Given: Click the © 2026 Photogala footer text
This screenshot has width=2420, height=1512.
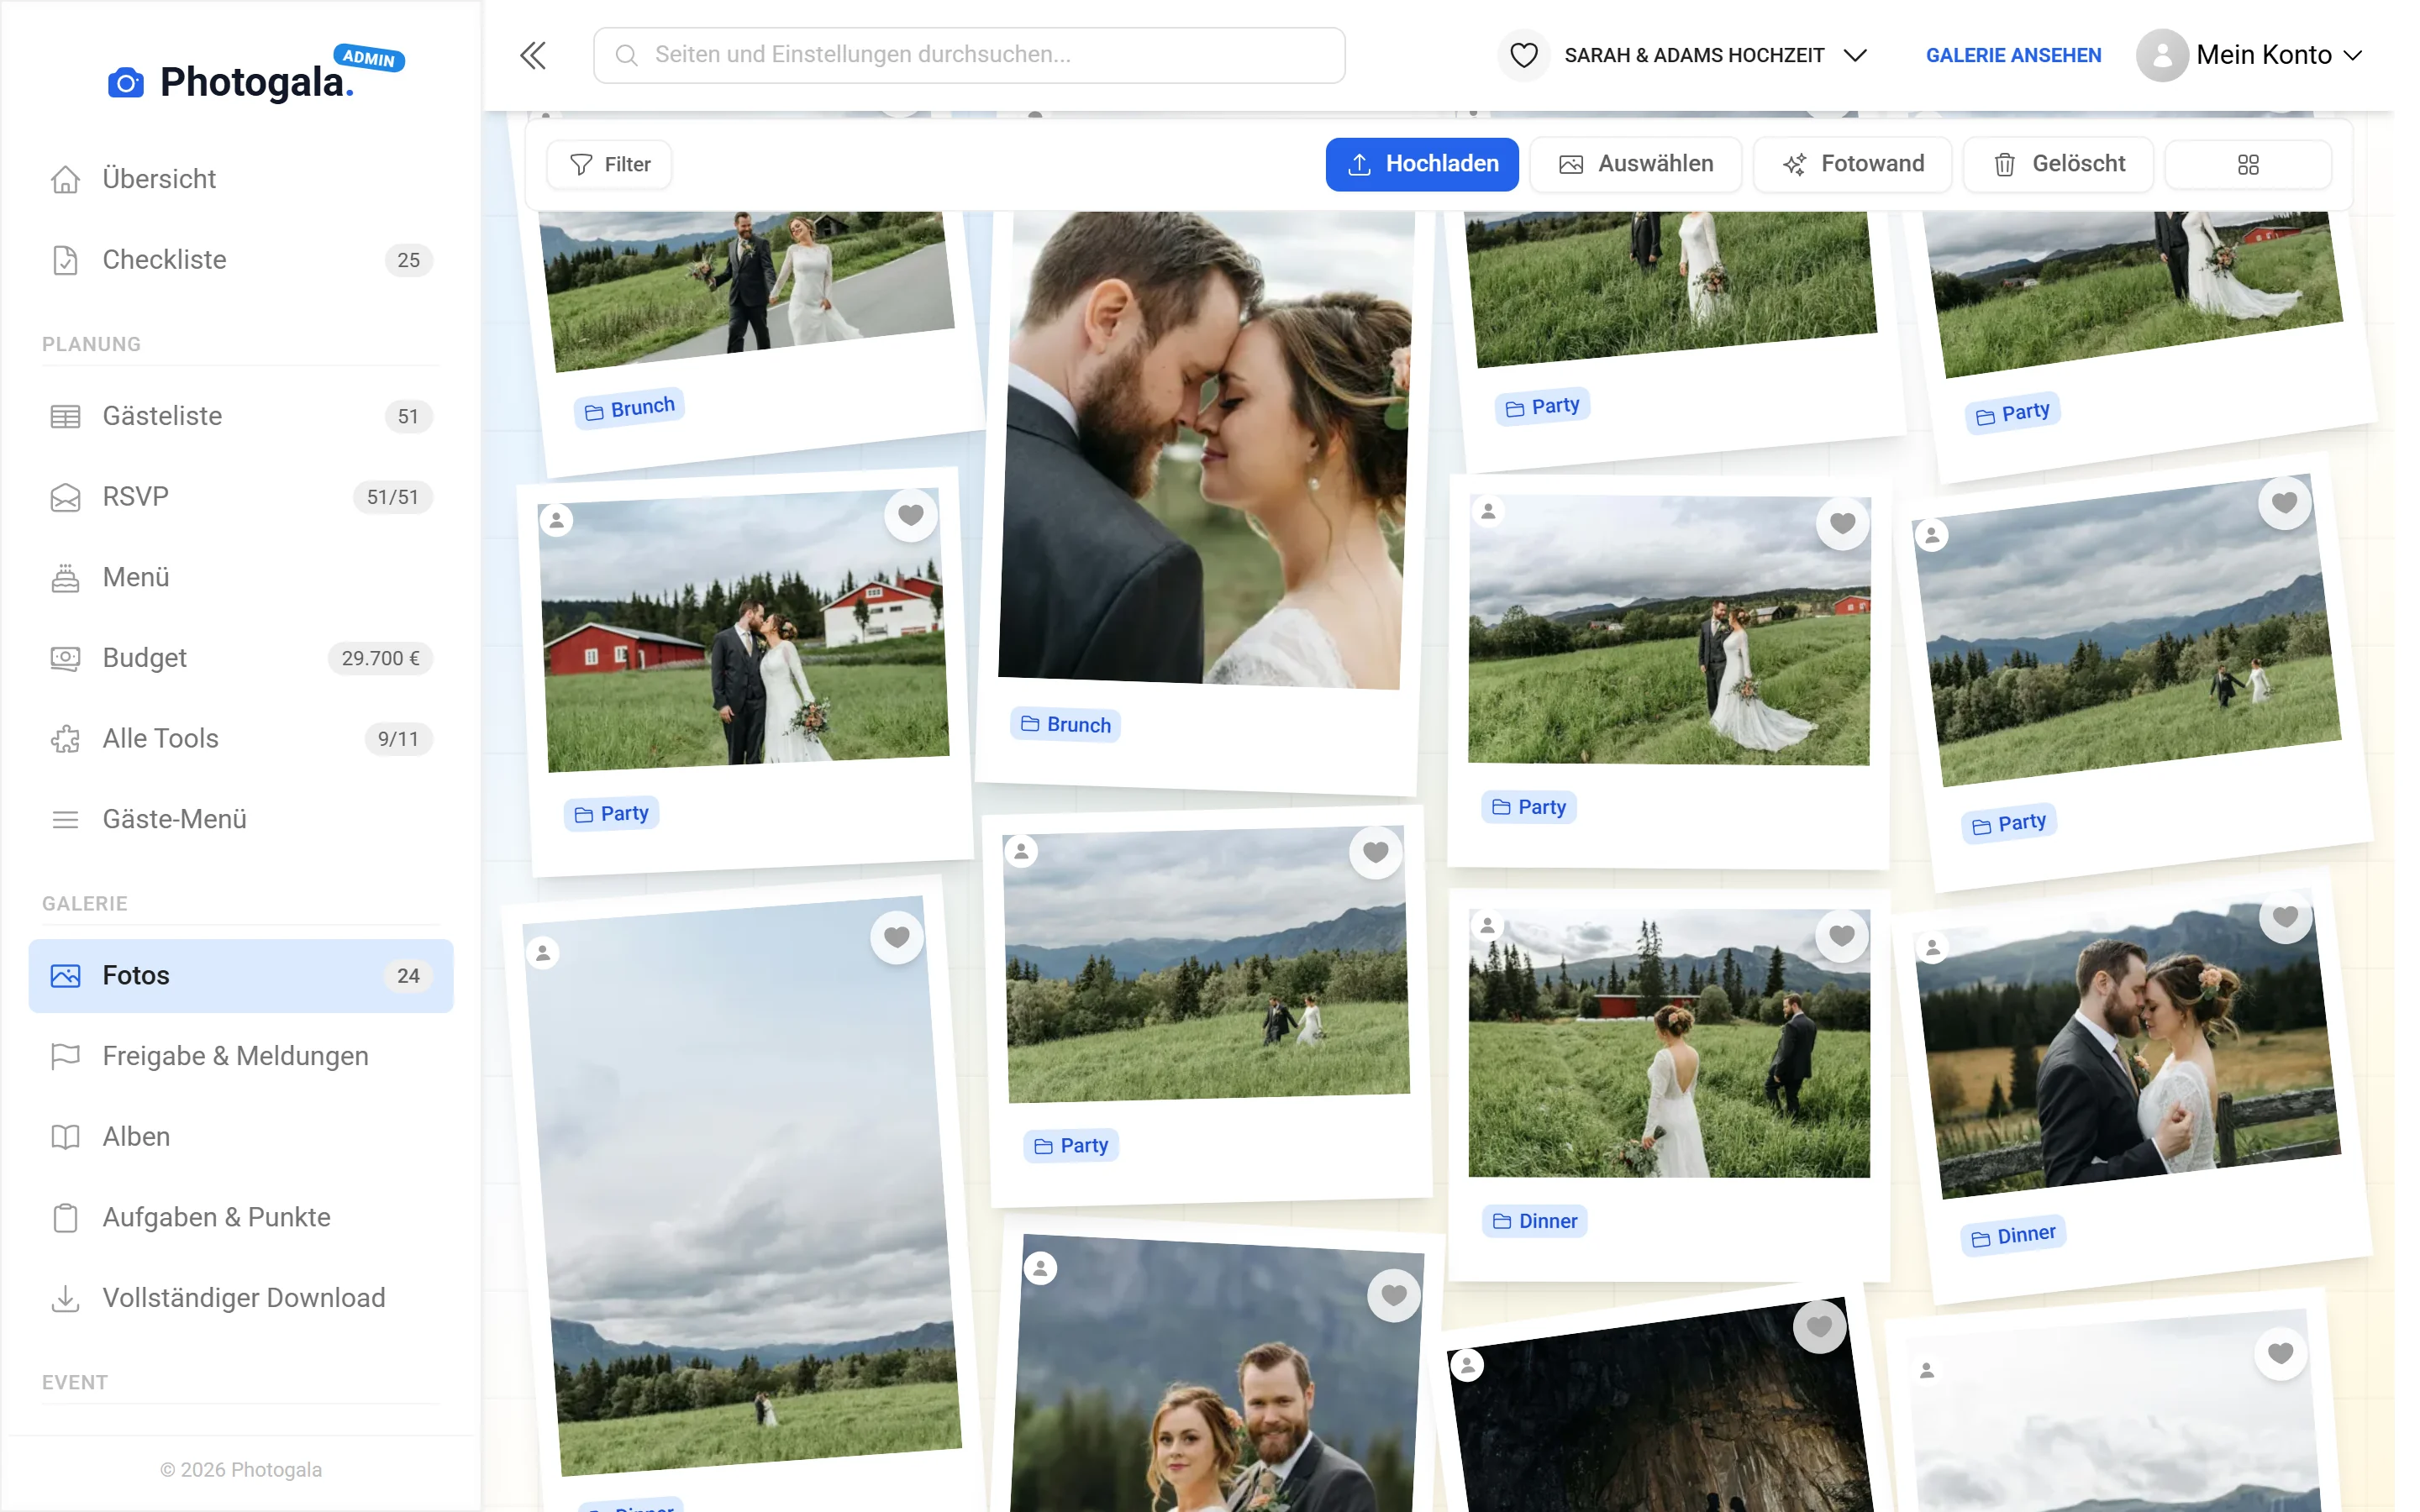Looking at the screenshot, I should 241,1470.
